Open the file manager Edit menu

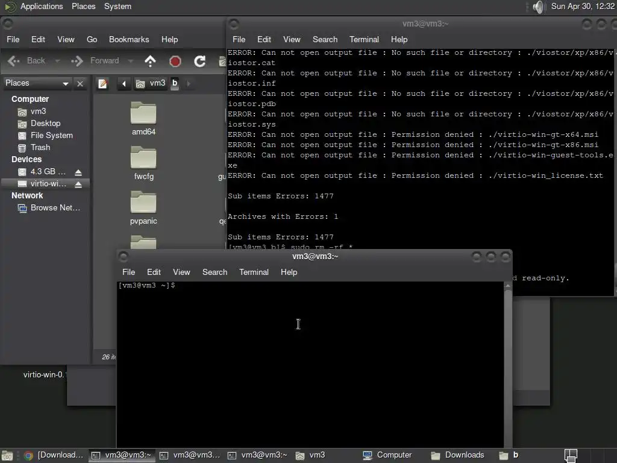(x=38, y=39)
